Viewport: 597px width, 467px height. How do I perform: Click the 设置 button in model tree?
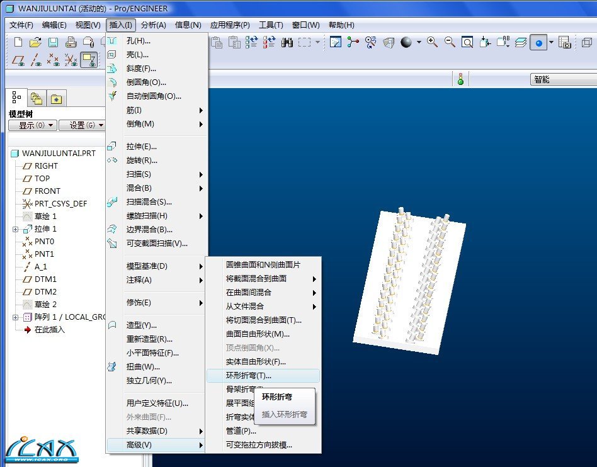[x=82, y=125]
